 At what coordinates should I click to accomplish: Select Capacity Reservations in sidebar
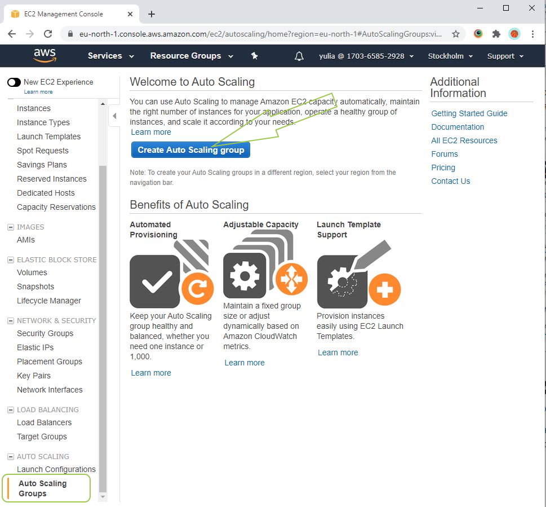[x=56, y=207]
